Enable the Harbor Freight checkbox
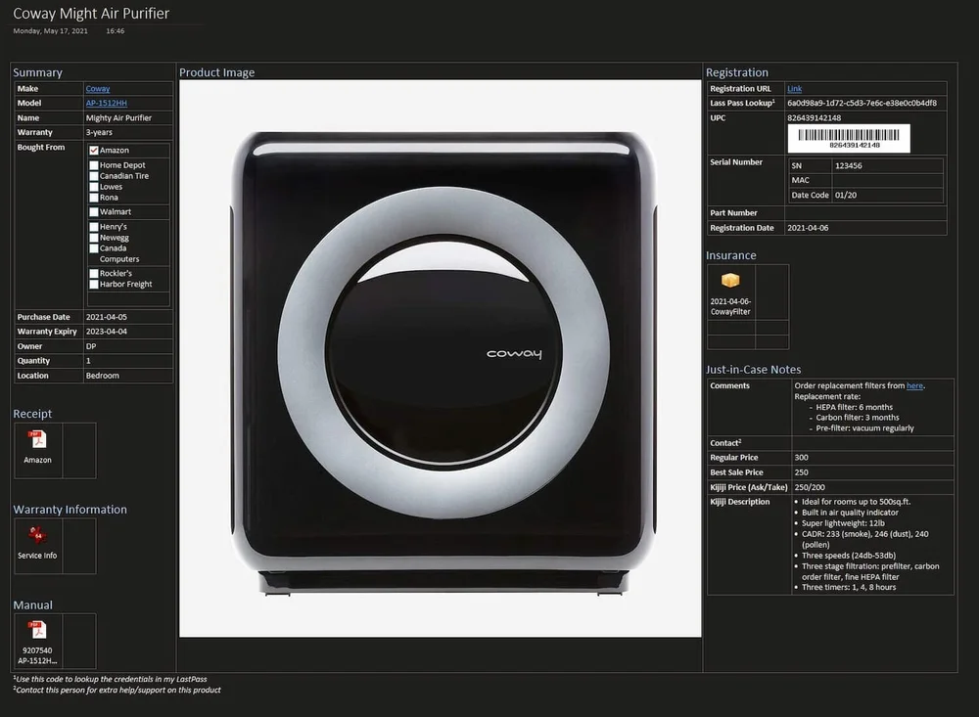The height and width of the screenshot is (717, 979). tap(94, 284)
